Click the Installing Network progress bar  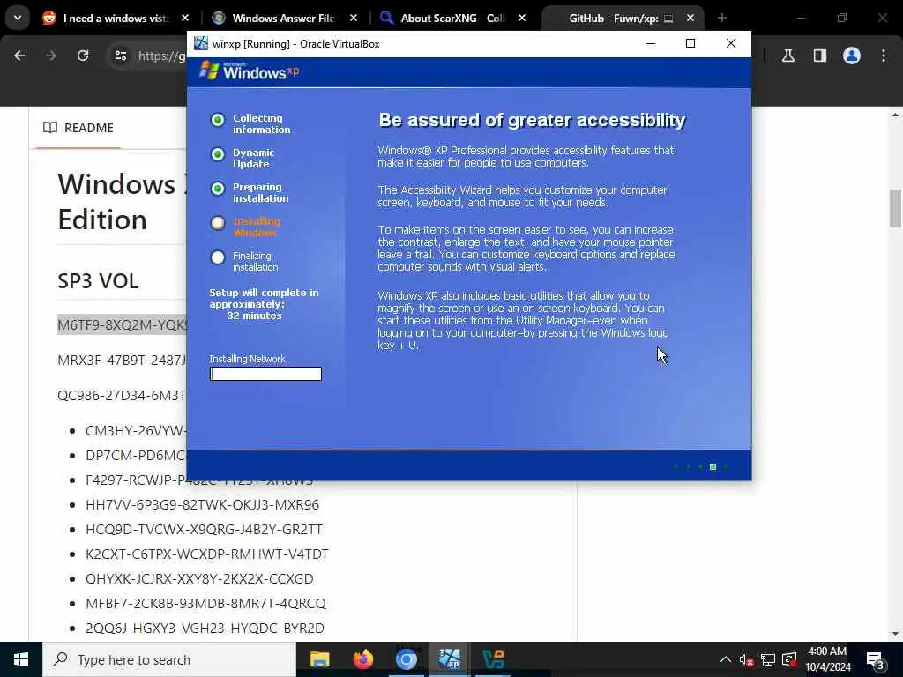point(265,374)
